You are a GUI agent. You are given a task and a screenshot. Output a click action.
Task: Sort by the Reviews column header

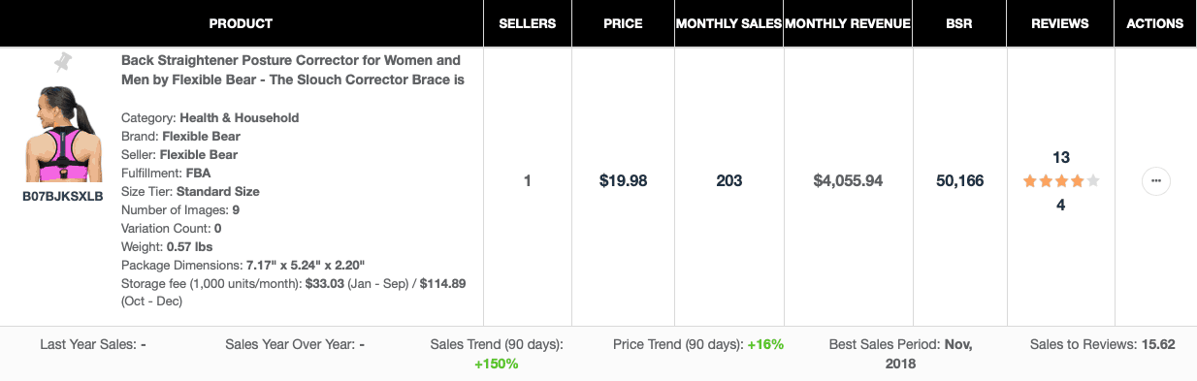point(1060,23)
